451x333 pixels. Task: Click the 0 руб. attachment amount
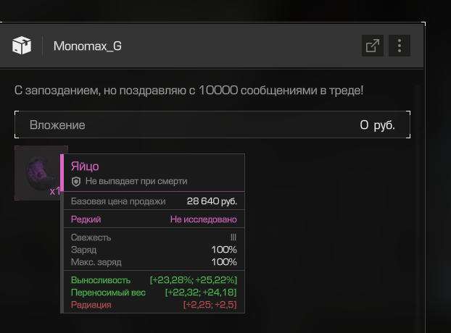(377, 125)
